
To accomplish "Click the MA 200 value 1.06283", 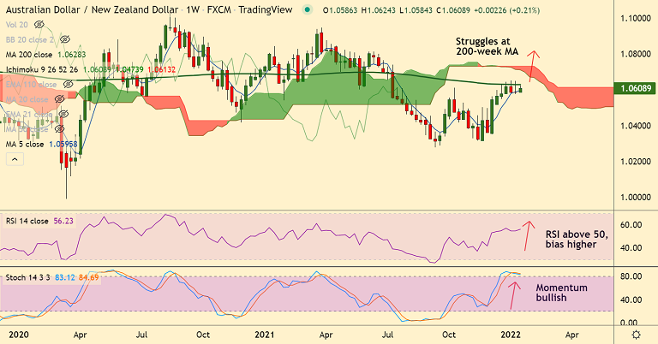I will pyautogui.click(x=72, y=55).
